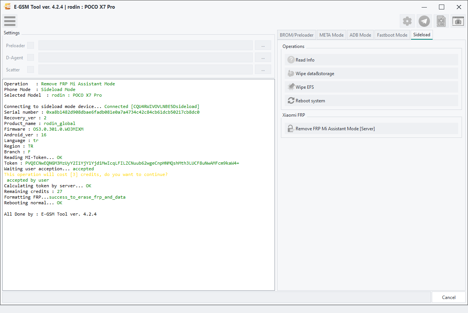Open the hamburger main menu

pos(10,21)
